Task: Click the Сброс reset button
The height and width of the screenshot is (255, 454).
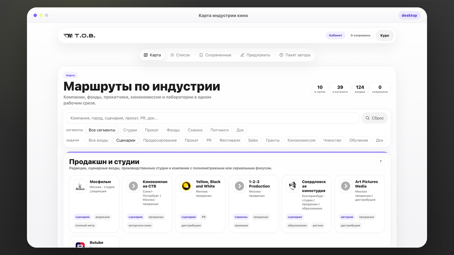Action: click(375, 118)
